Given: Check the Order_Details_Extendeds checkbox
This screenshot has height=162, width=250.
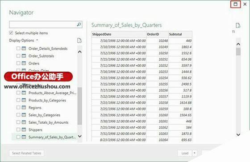Looking at the screenshot, I should [18, 49].
